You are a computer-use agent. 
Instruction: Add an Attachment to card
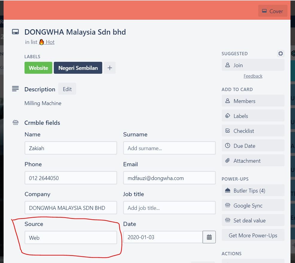pos(253,161)
